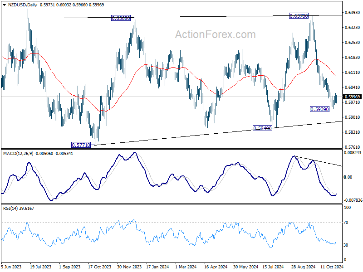Click the 5 Jun 2023 date label
This screenshot has height=272, width=363.
(11, 267)
